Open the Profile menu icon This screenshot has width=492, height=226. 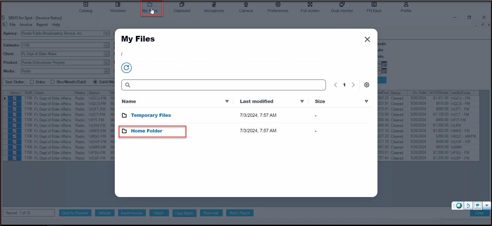coord(406,5)
